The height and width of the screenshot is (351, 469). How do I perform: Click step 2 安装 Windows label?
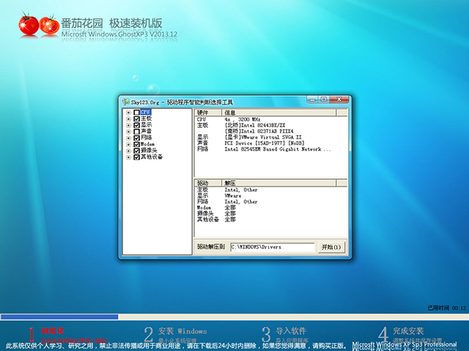(182, 331)
